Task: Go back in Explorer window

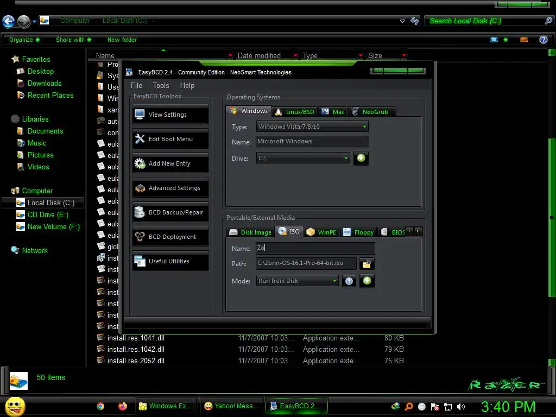Action: (x=9, y=21)
